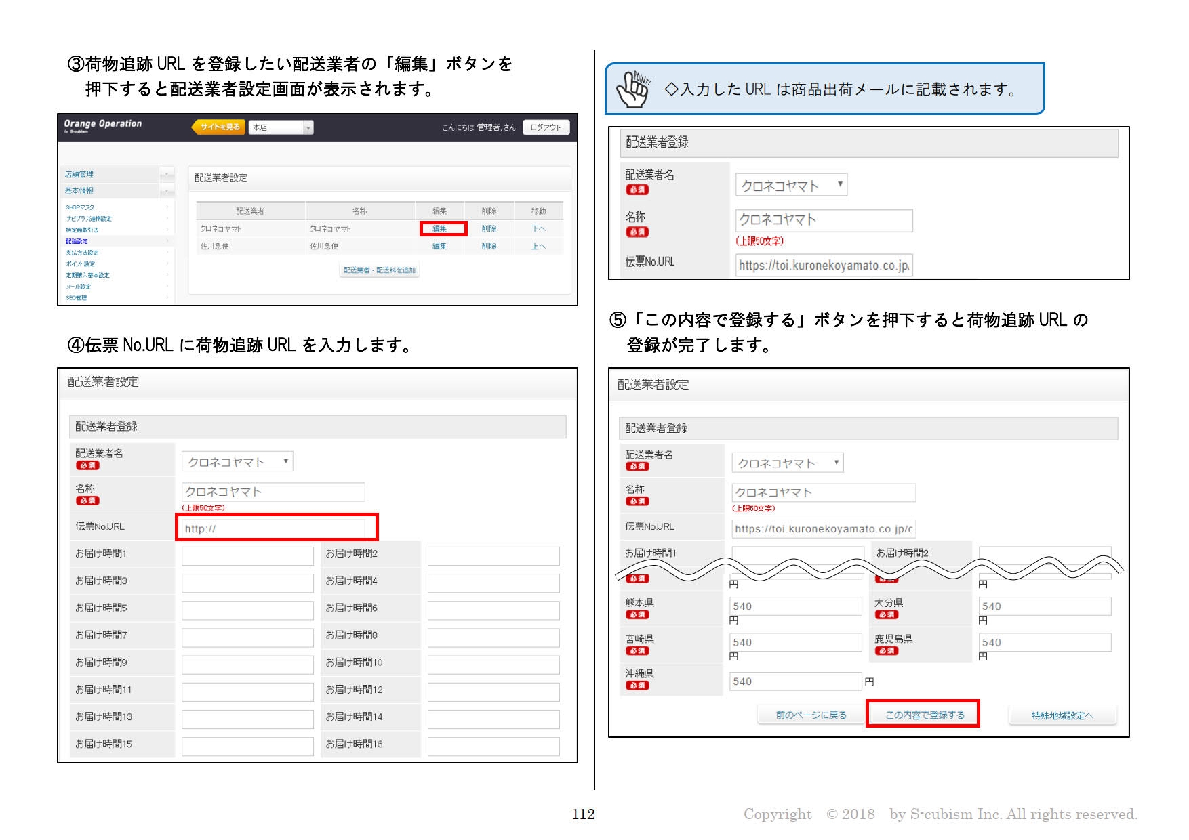Open メール設定 from the sidebar
Screen dimensions: 1189x840
(x=79, y=287)
